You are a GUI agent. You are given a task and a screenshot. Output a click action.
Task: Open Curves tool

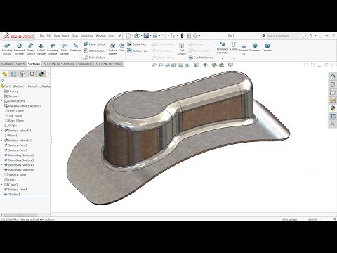coord(234,46)
